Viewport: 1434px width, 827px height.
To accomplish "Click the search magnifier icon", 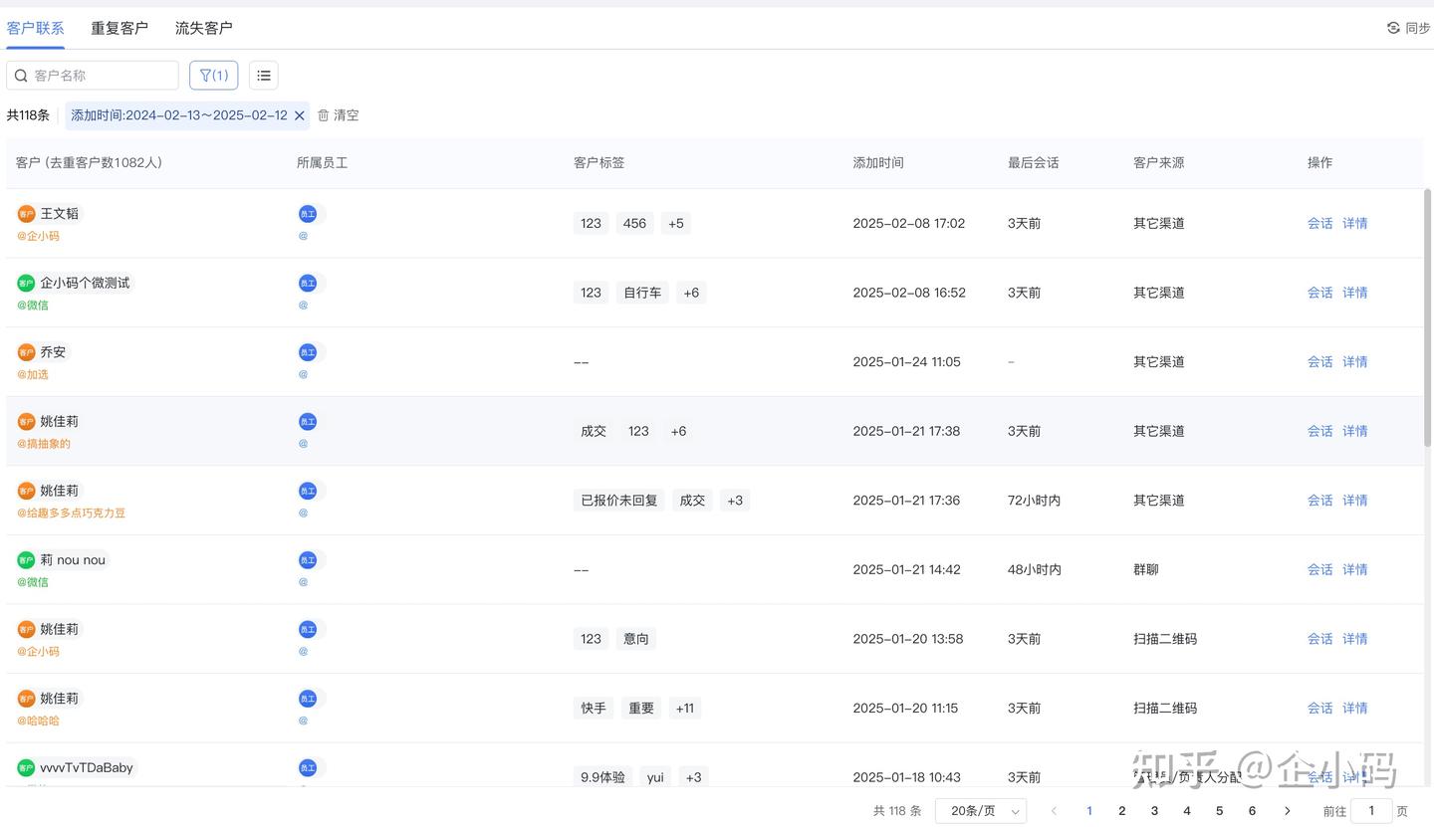I will click(21, 76).
